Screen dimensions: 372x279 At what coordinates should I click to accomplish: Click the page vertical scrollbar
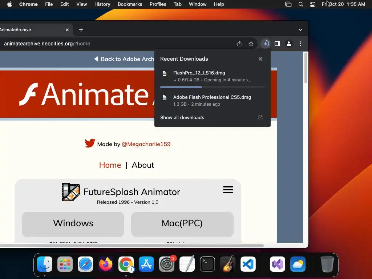point(306,68)
